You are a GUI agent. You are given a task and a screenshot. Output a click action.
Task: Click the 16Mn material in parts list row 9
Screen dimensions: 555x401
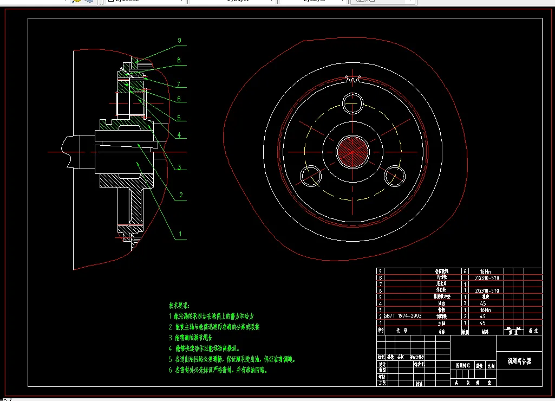485,271
